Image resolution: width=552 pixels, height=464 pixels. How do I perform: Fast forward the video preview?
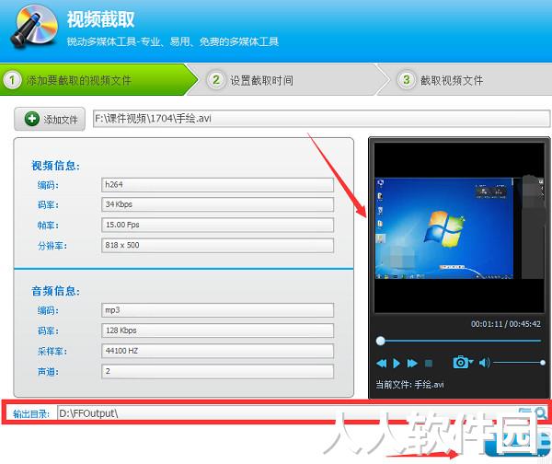tap(412, 364)
